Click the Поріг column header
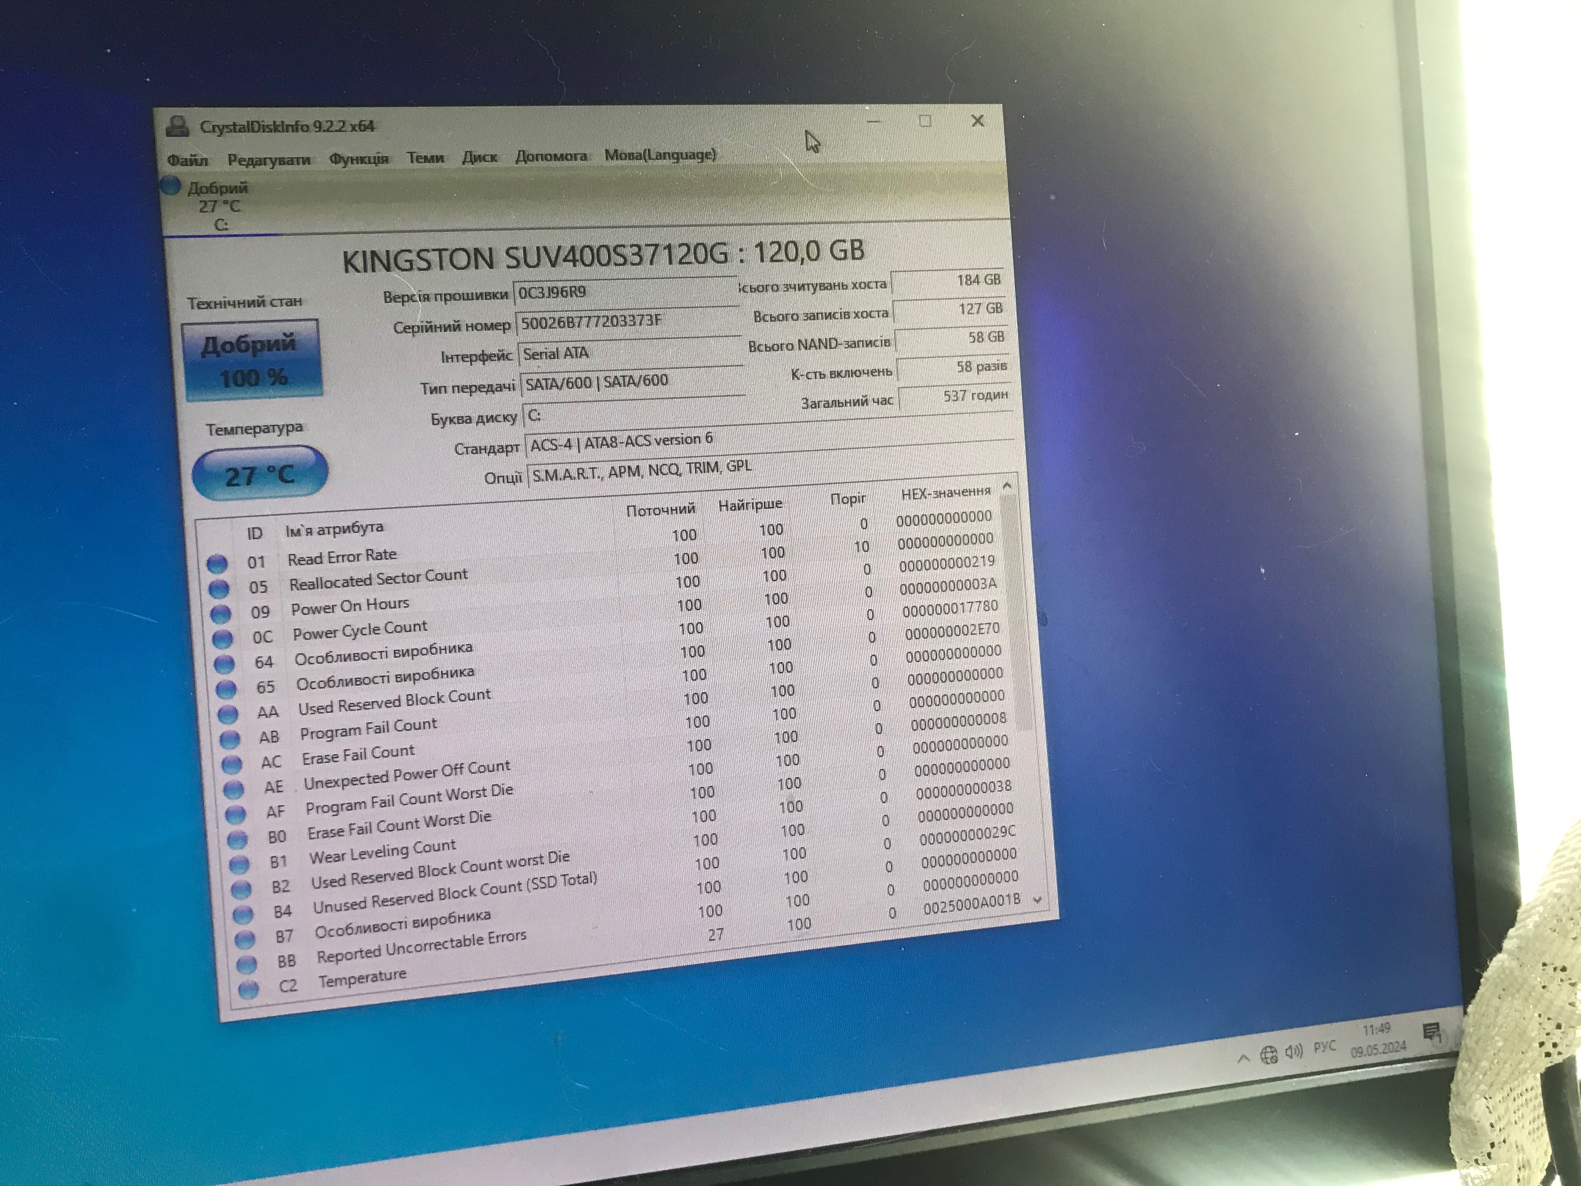This screenshot has height=1186, width=1581. pos(848,499)
